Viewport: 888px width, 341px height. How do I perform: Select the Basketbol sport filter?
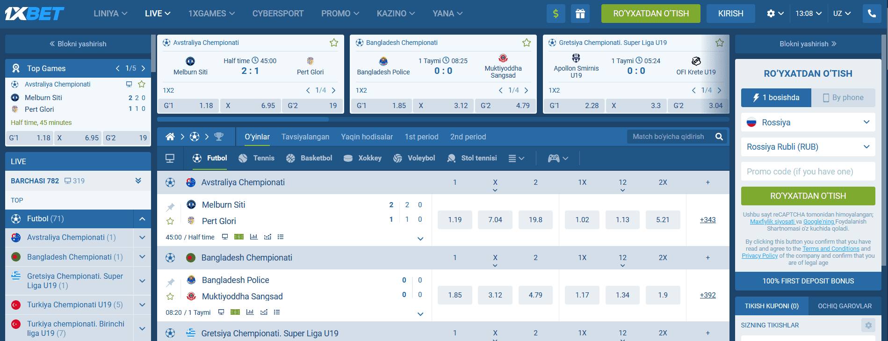(309, 158)
